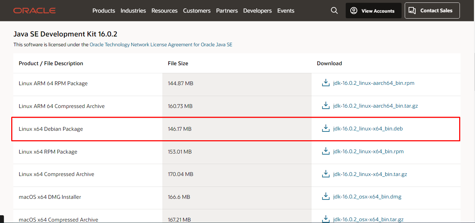Click the Download column header

coord(329,63)
